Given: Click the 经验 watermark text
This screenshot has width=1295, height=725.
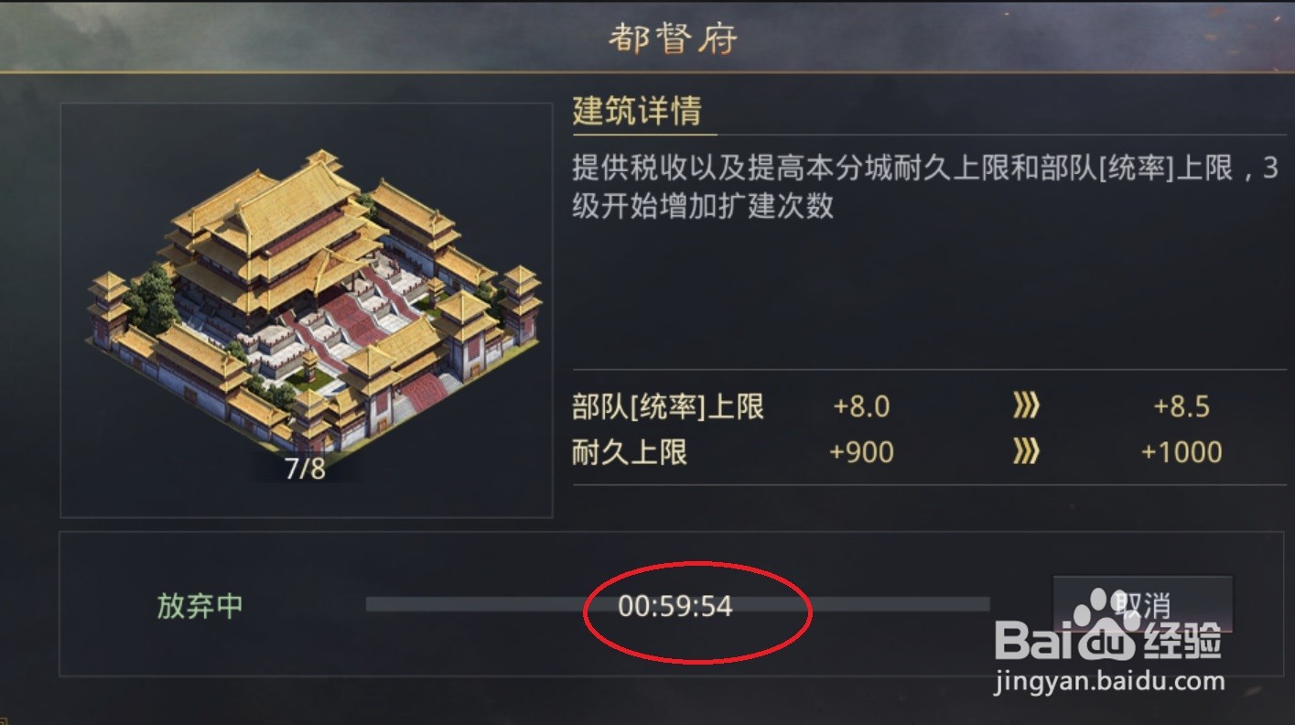Looking at the screenshot, I should pos(1181,638).
